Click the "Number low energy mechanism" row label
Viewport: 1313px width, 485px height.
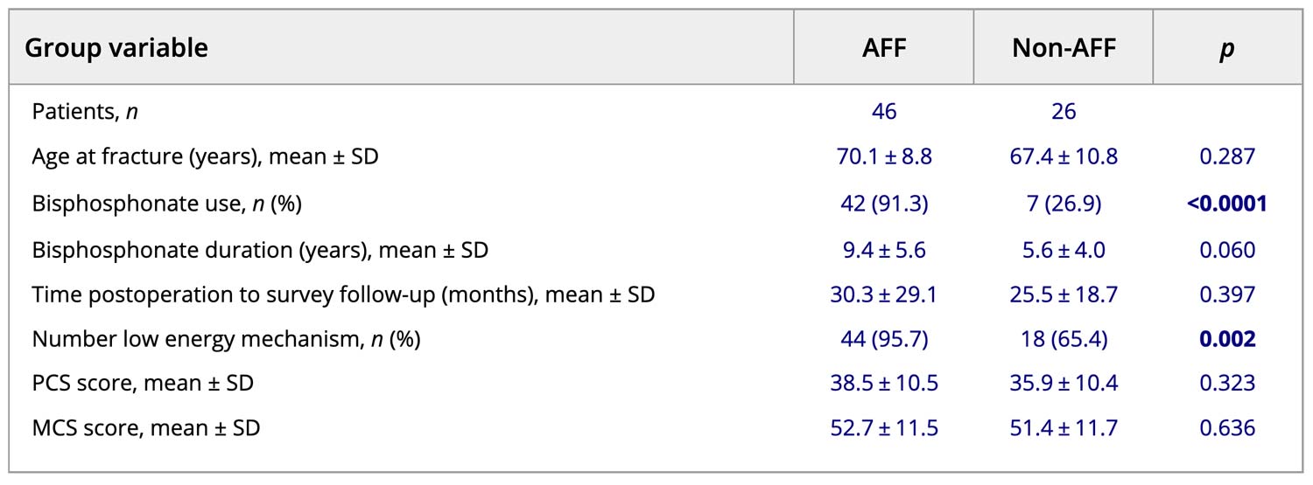pos(226,339)
